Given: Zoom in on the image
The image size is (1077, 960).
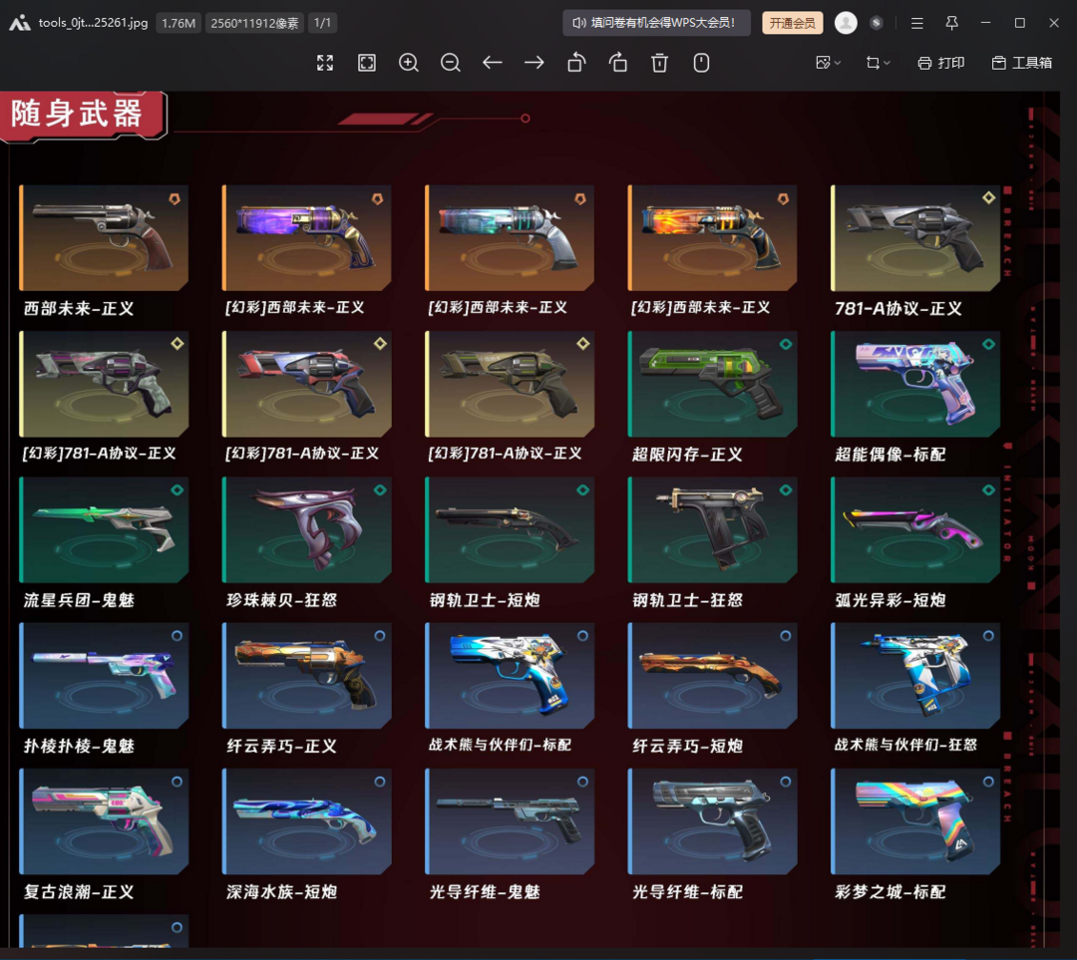Looking at the screenshot, I should [x=409, y=63].
